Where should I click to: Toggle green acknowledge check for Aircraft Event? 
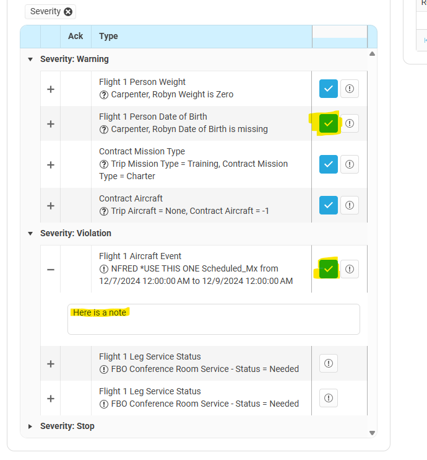[x=329, y=269]
